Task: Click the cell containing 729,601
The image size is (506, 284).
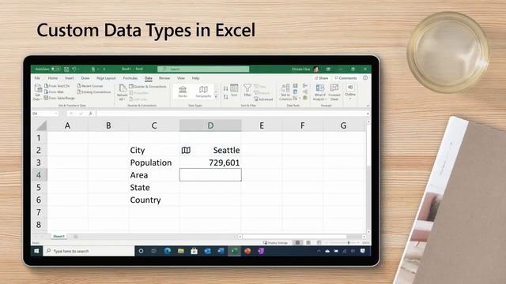Action: tap(210, 163)
